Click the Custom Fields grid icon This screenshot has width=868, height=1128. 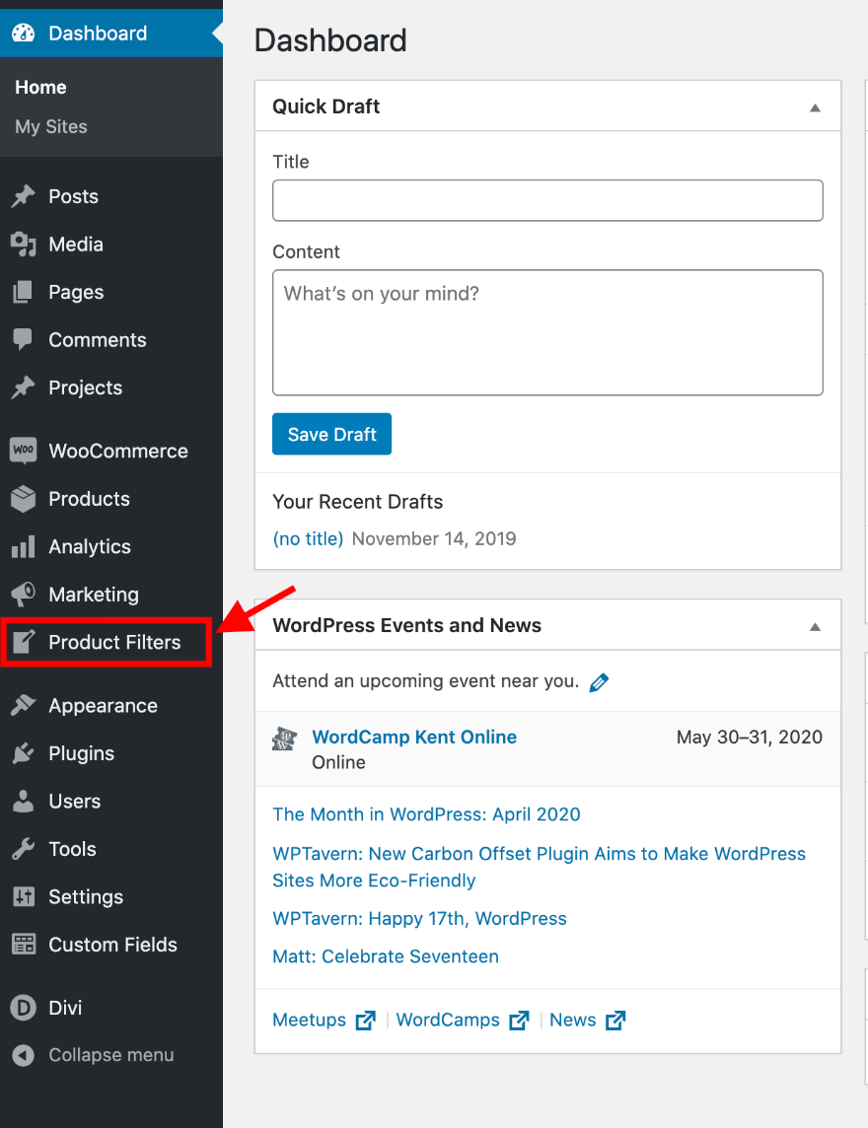point(23,945)
